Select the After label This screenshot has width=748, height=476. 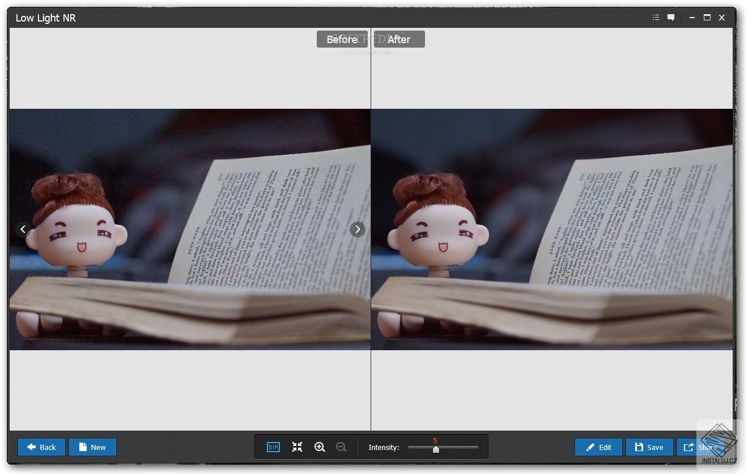click(x=399, y=39)
